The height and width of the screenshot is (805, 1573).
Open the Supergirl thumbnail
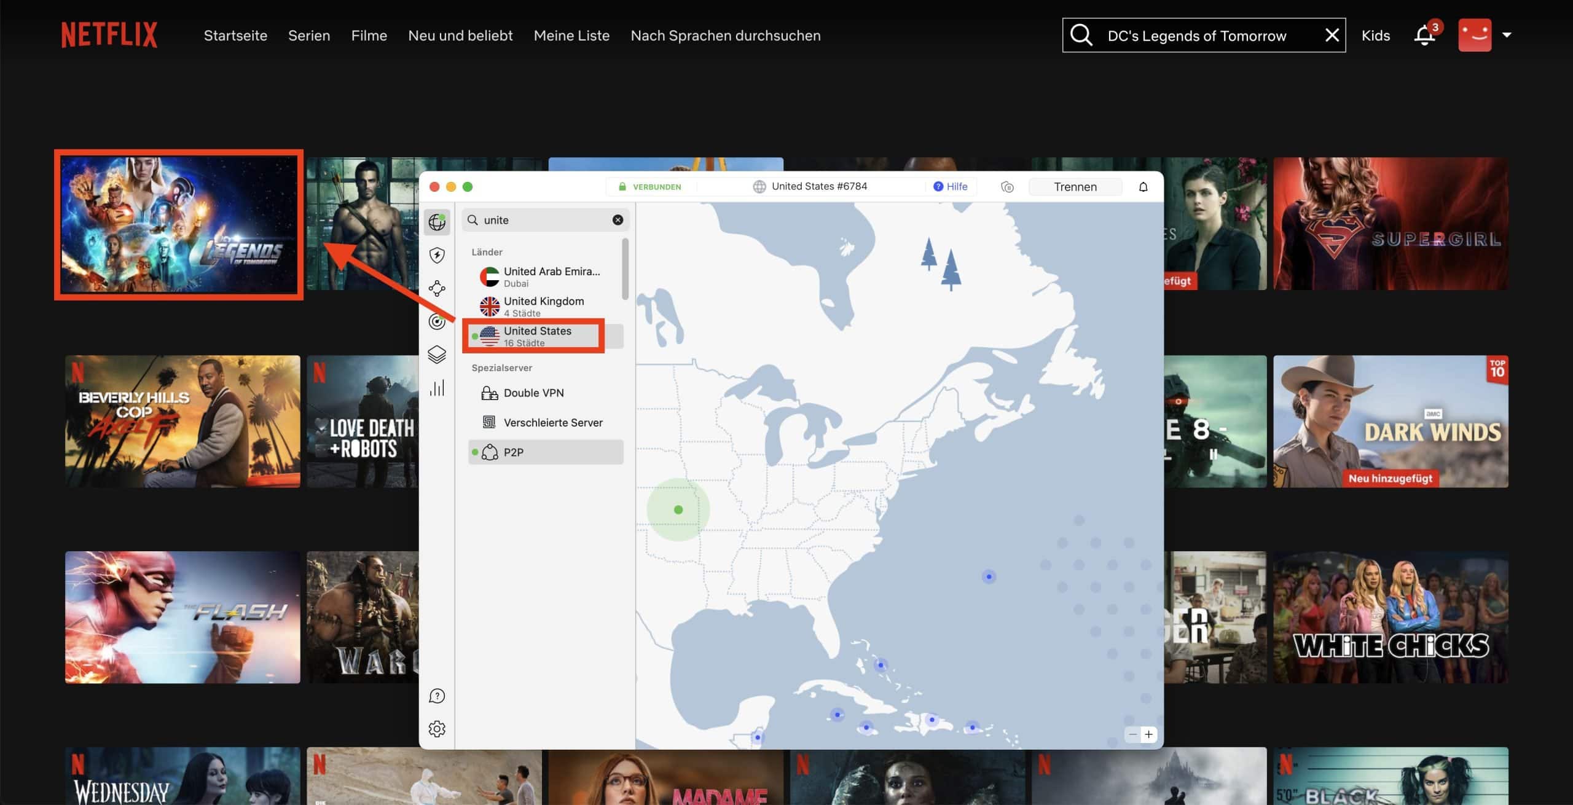1391,224
